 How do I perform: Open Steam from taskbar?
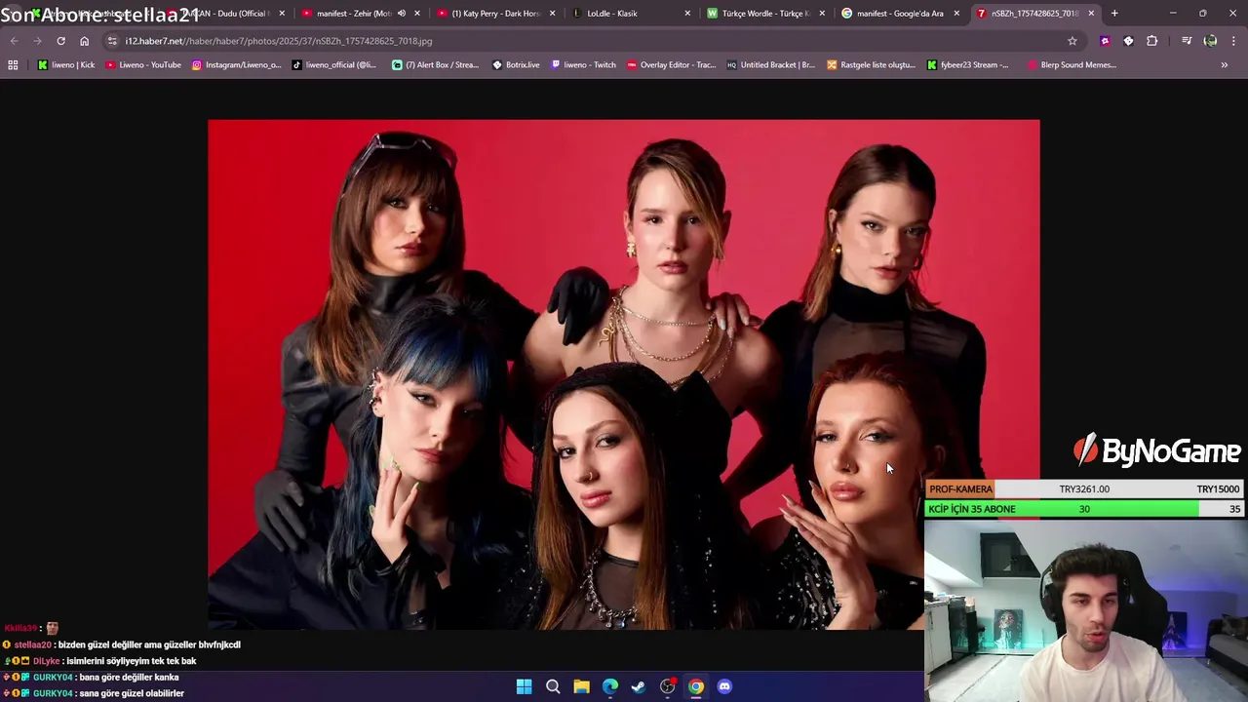[x=639, y=686]
